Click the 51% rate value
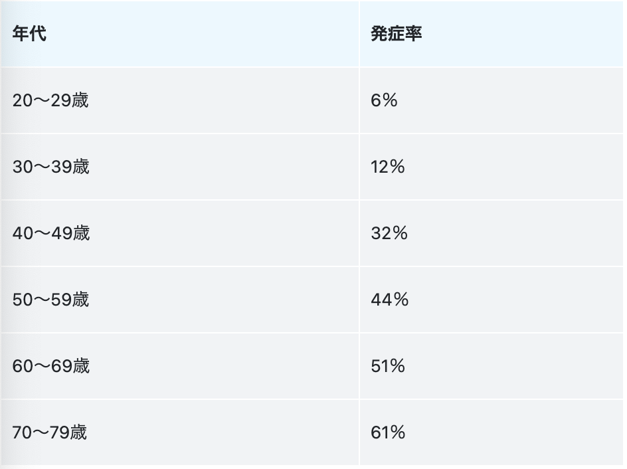The height and width of the screenshot is (469, 627). pos(388,366)
